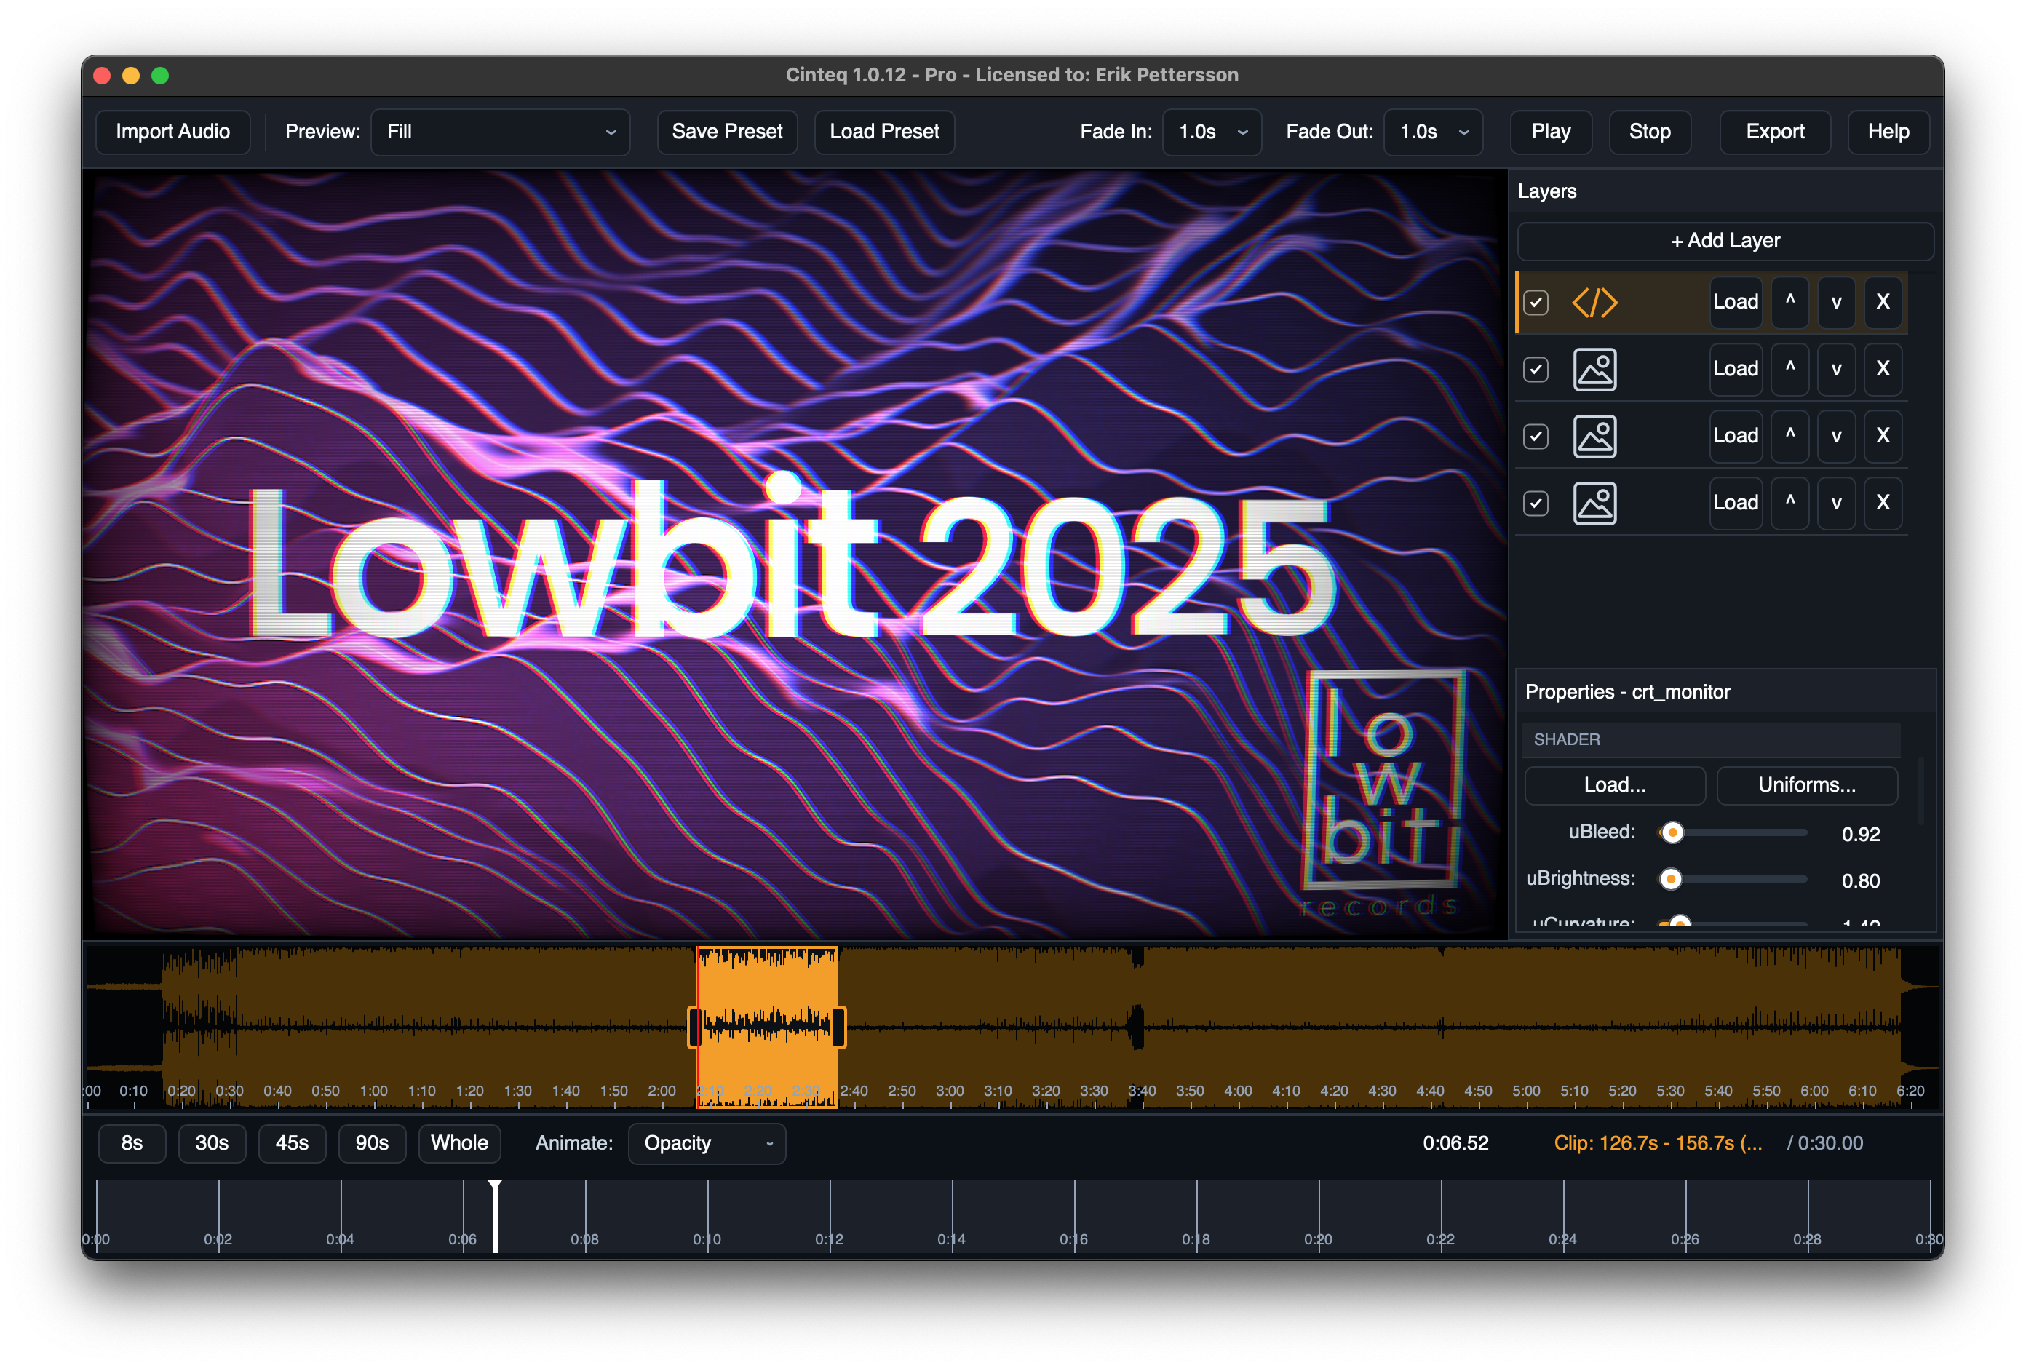Click the right handle of waveform selection
This screenshot has height=1368, width=2026.
pos(838,1027)
